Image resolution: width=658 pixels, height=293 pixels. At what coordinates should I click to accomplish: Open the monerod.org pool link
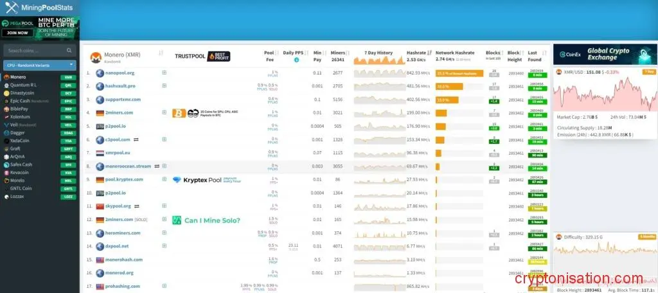tap(119, 273)
